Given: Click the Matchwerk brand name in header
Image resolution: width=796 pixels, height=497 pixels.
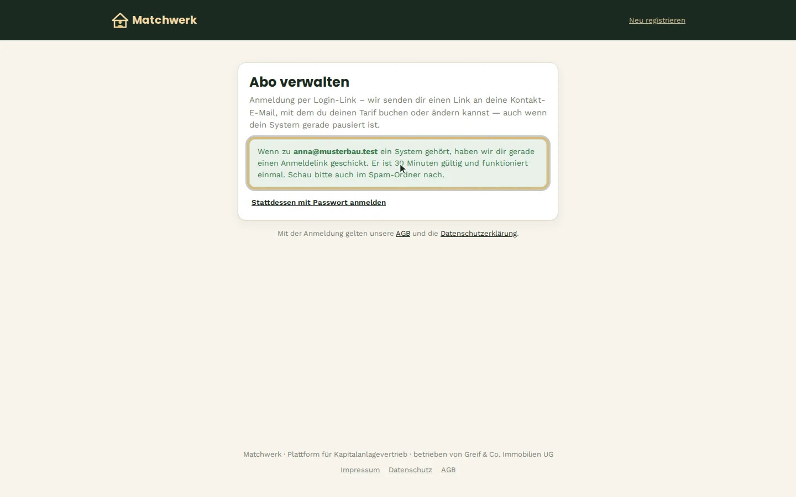Looking at the screenshot, I should pyautogui.click(x=164, y=20).
